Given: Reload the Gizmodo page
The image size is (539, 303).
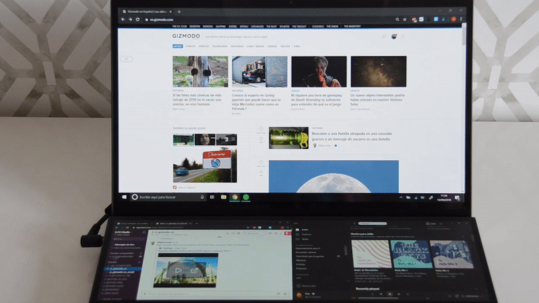Looking at the screenshot, I should 138,20.
